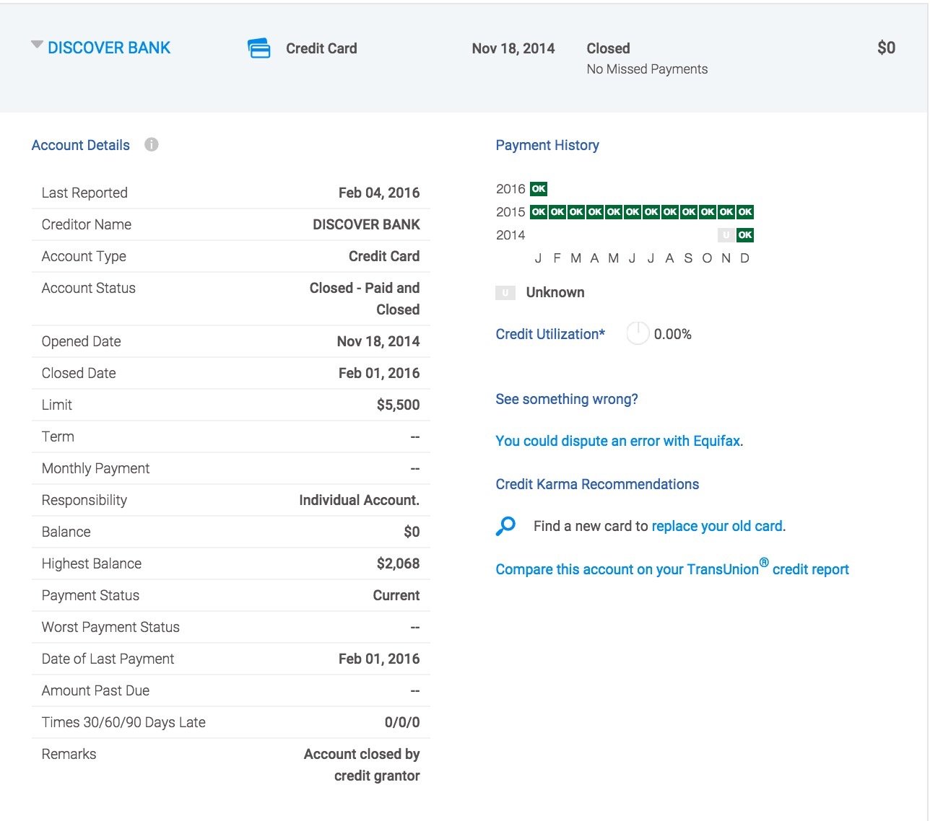Click the credit utilization pie indicator
The height and width of the screenshot is (821, 930).
tap(638, 333)
